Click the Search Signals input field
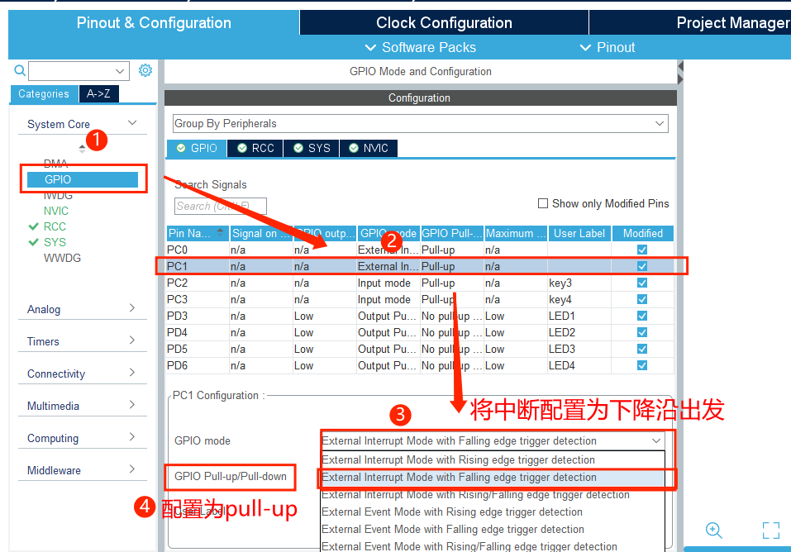791x552 pixels. click(221, 206)
